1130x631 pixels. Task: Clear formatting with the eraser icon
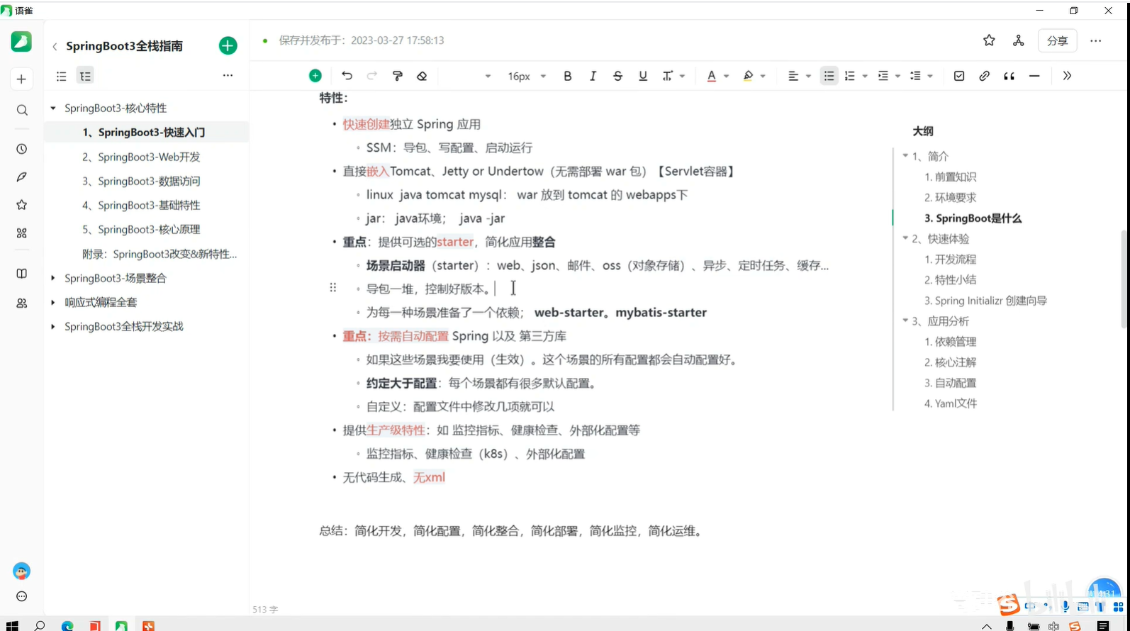(422, 76)
